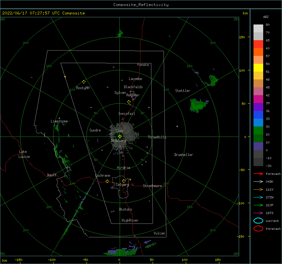The width and height of the screenshot is (282, 264).
Task: Click the green 22JP arrow legend icon
Action: click(258, 205)
